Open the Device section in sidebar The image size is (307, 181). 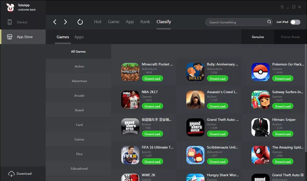[23, 22]
